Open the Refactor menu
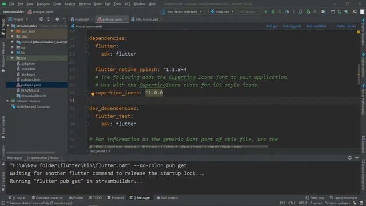Screen dimensions: 366x206 [85, 4]
